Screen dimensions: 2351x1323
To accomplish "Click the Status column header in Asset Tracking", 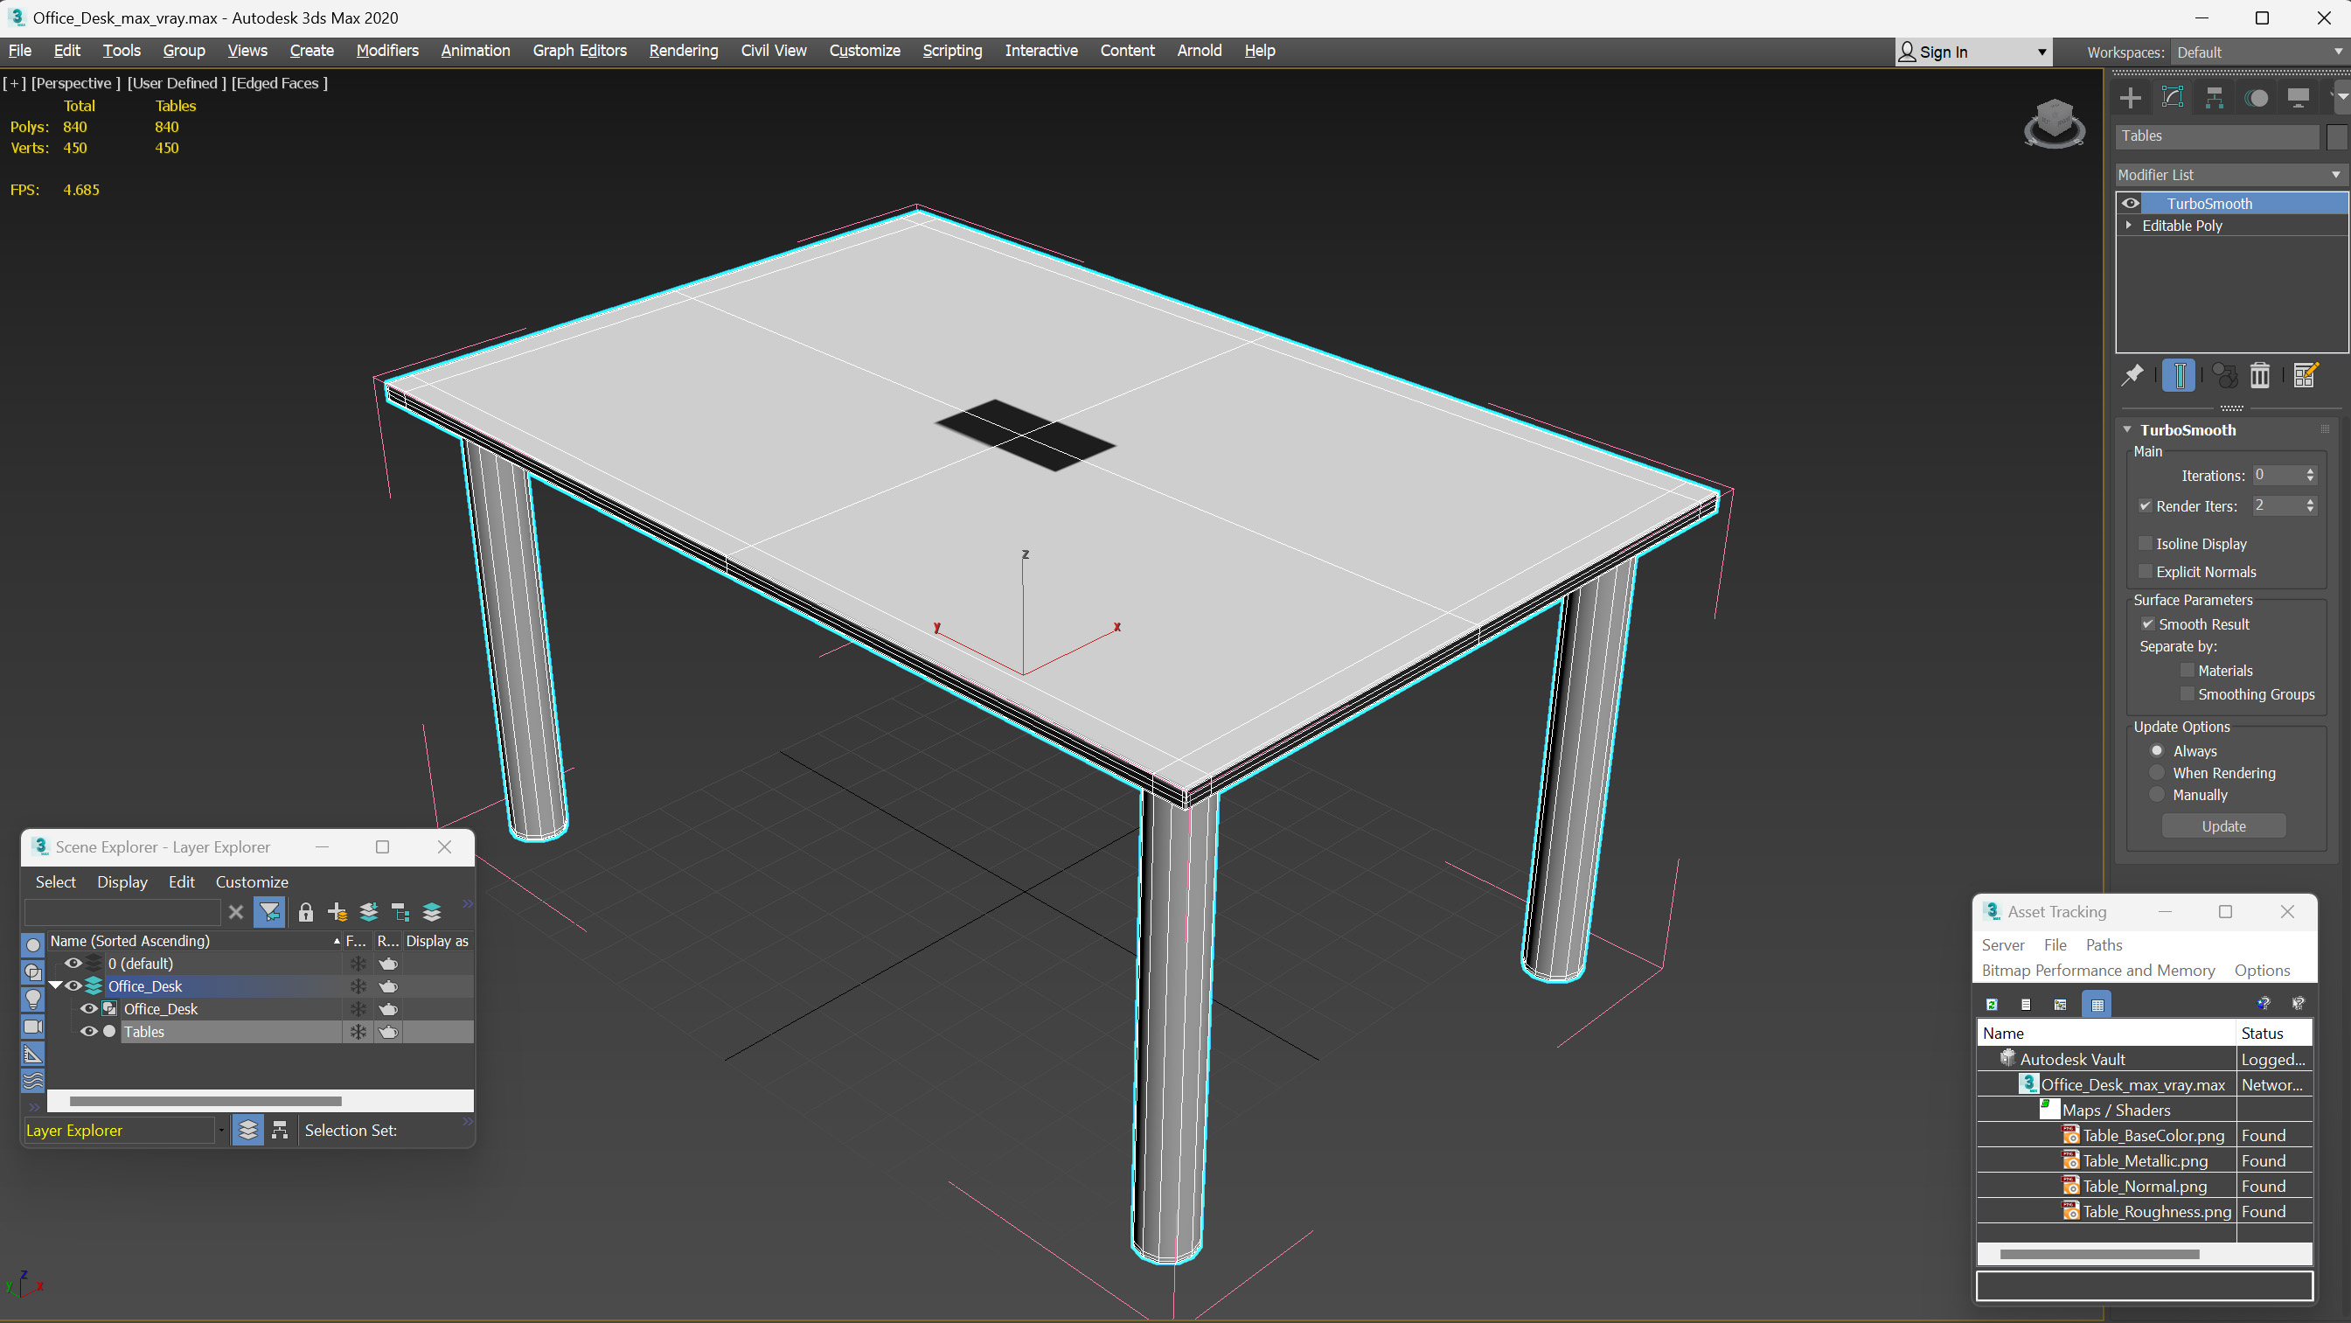I will tap(2273, 1033).
